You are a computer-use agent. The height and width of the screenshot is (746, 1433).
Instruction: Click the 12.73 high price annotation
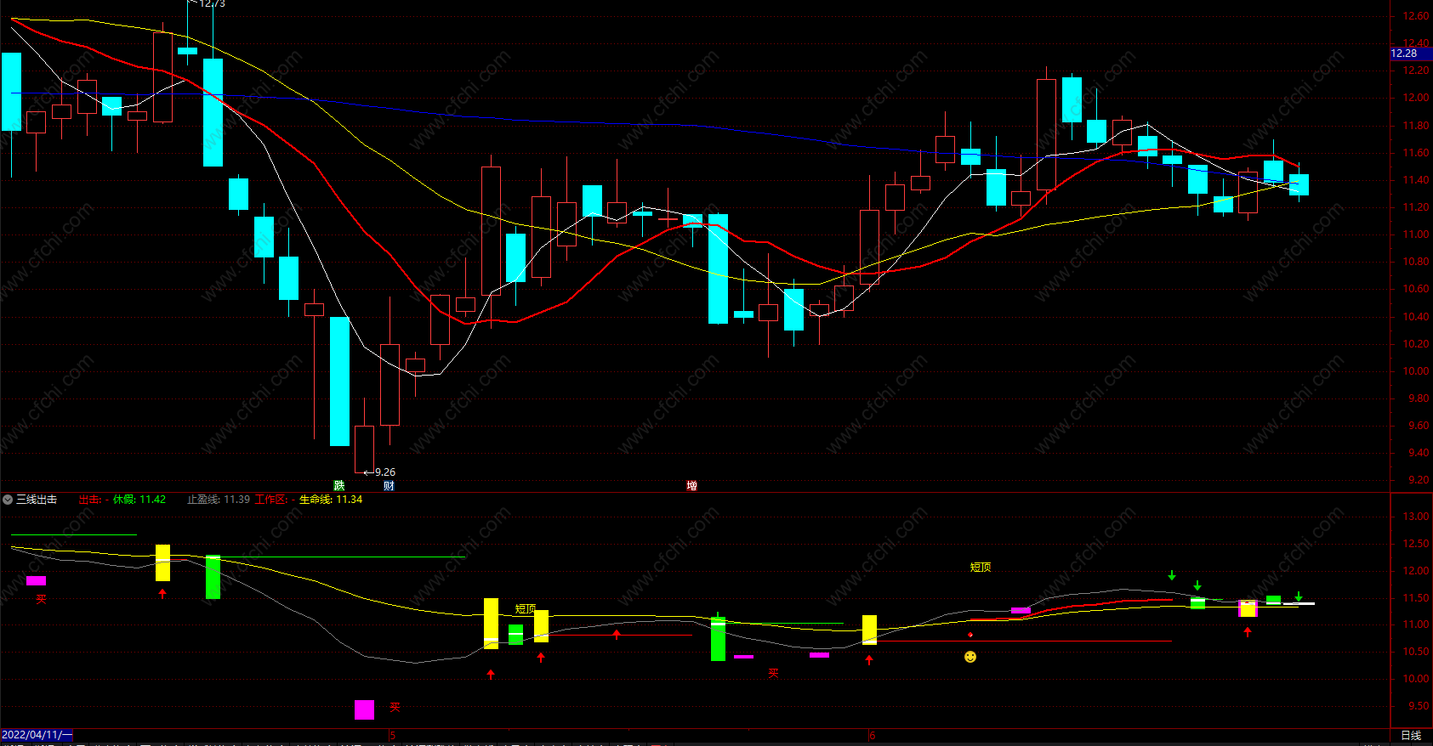coord(212,4)
